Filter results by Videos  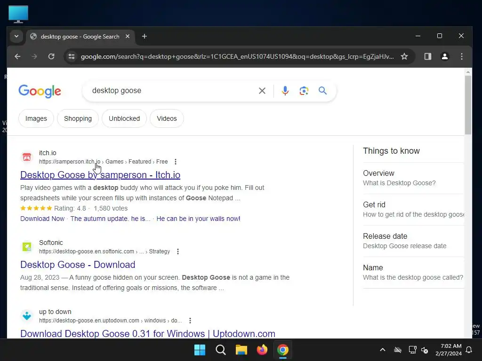[167, 118]
